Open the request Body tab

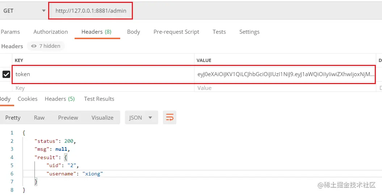[x=134, y=32]
